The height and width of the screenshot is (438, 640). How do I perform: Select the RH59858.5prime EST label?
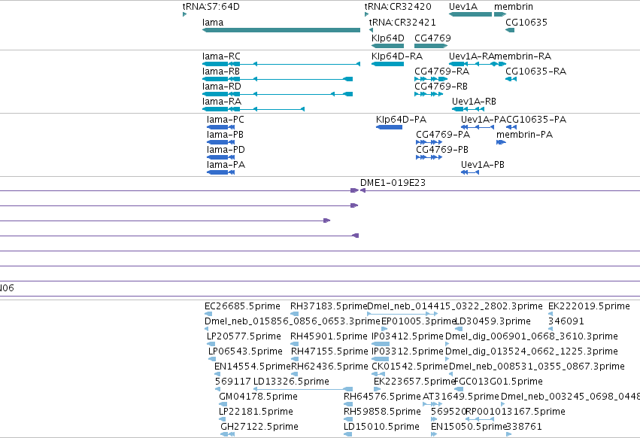coord(382,412)
